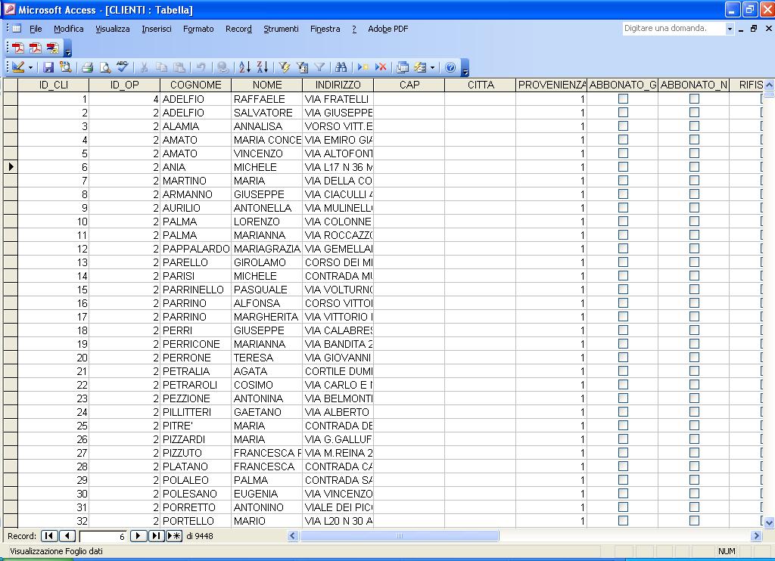This screenshot has width=775, height=561.
Task: Open main toolbar options arrow
Action: [465, 67]
